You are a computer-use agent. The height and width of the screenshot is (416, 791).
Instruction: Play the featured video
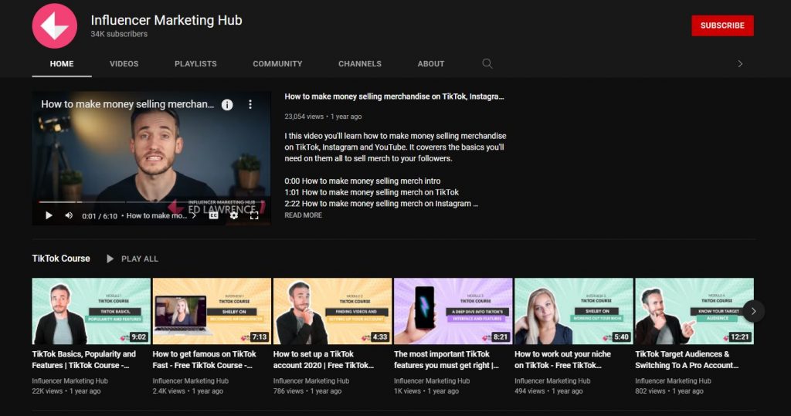pos(49,215)
